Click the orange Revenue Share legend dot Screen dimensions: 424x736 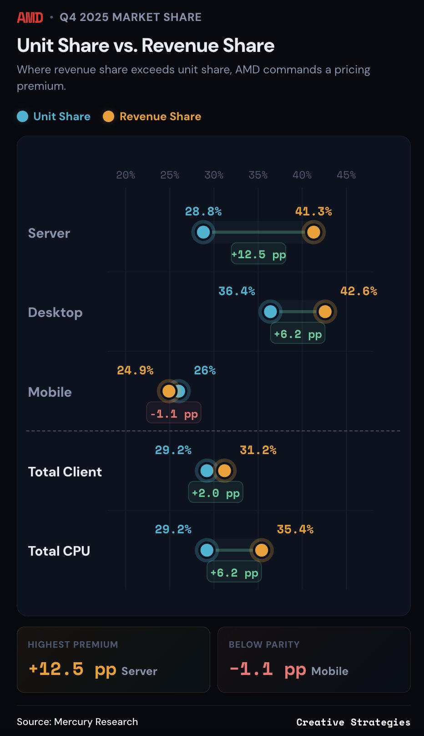tap(108, 117)
